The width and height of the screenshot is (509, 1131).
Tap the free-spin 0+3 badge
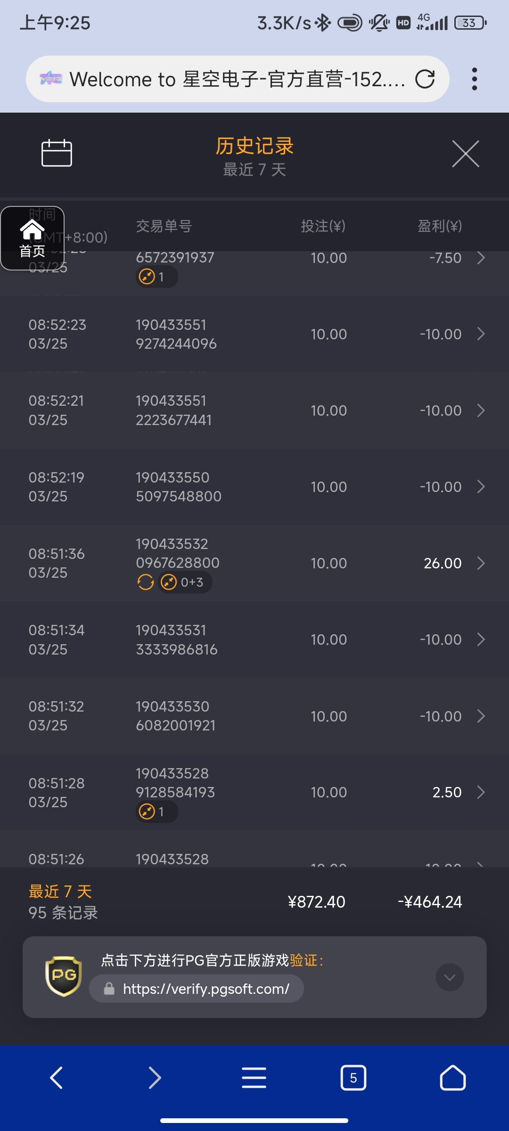coord(185,582)
